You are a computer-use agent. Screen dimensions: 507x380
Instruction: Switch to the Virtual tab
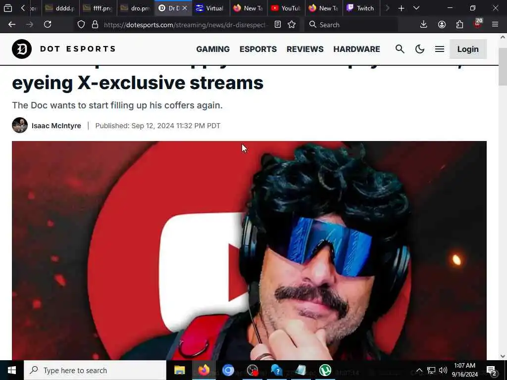210,8
